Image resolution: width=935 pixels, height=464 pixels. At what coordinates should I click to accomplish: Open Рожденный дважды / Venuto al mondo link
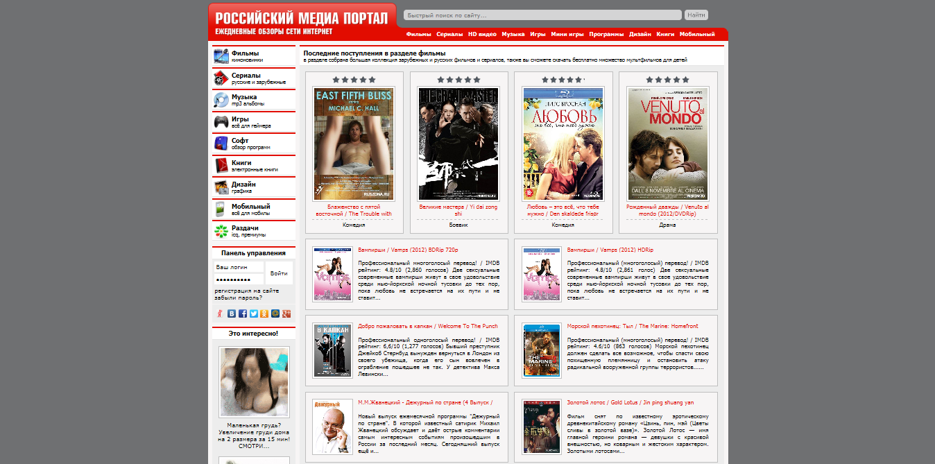click(x=667, y=210)
